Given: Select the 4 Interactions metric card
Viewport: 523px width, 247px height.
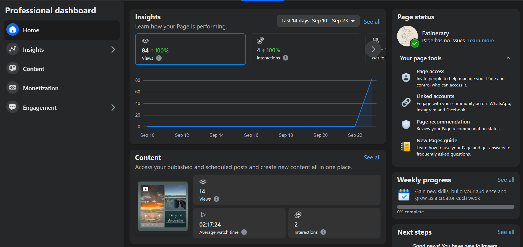Looking at the screenshot, I should tap(305, 49).
